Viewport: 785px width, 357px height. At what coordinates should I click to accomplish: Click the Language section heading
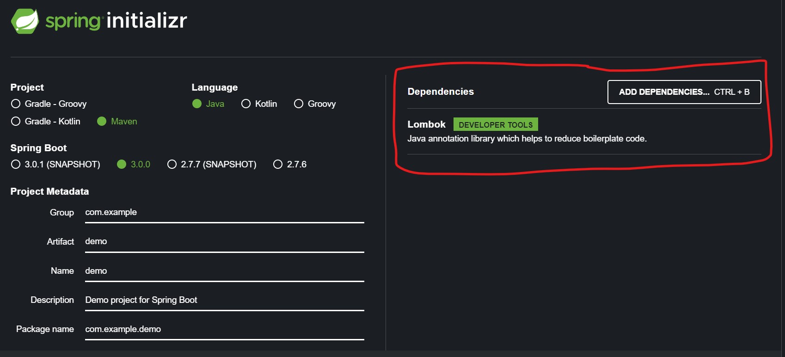(215, 87)
